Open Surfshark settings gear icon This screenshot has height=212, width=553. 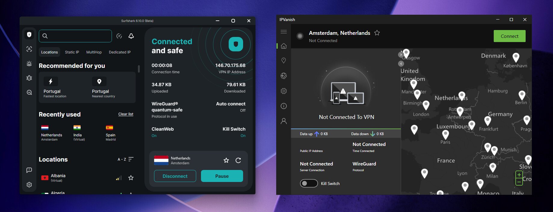pos(29,185)
